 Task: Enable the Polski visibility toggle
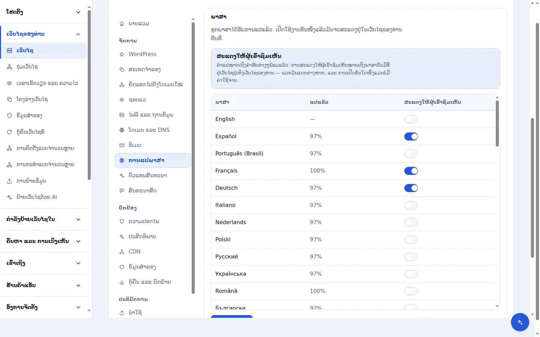point(411,240)
